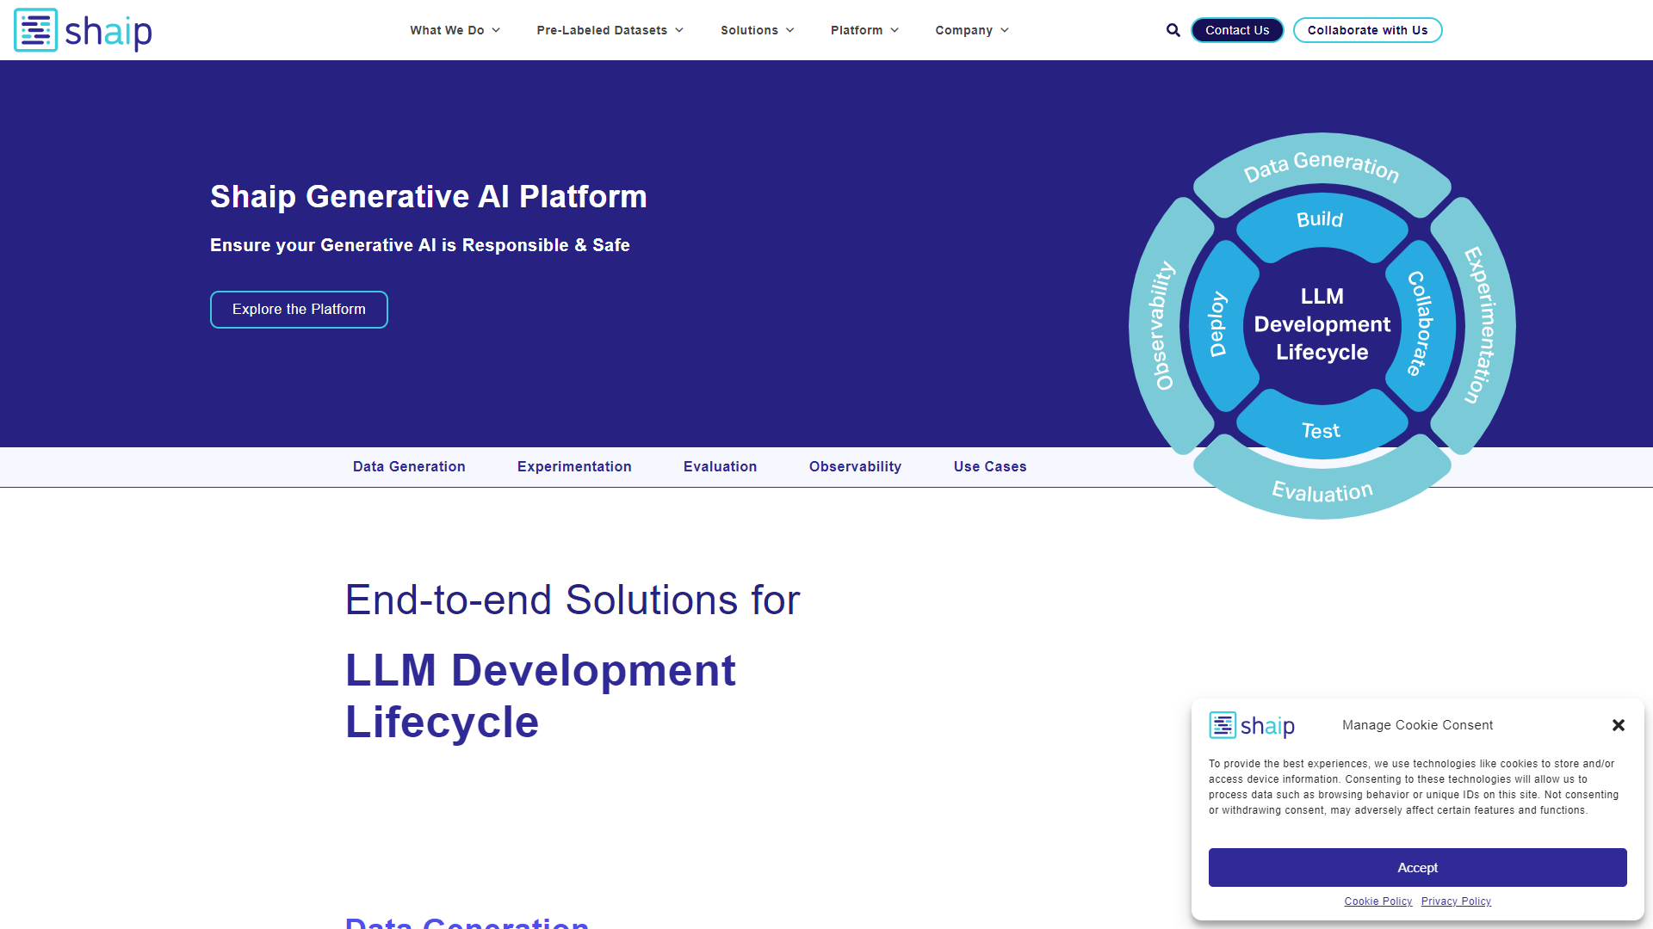Open the Privacy Policy link
The width and height of the screenshot is (1653, 929).
coord(1456,901)
